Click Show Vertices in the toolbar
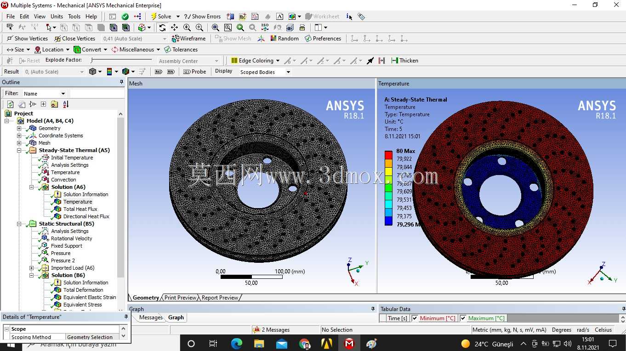The width and height of the screenshot is (626, 351). click(x=27, y=39)
